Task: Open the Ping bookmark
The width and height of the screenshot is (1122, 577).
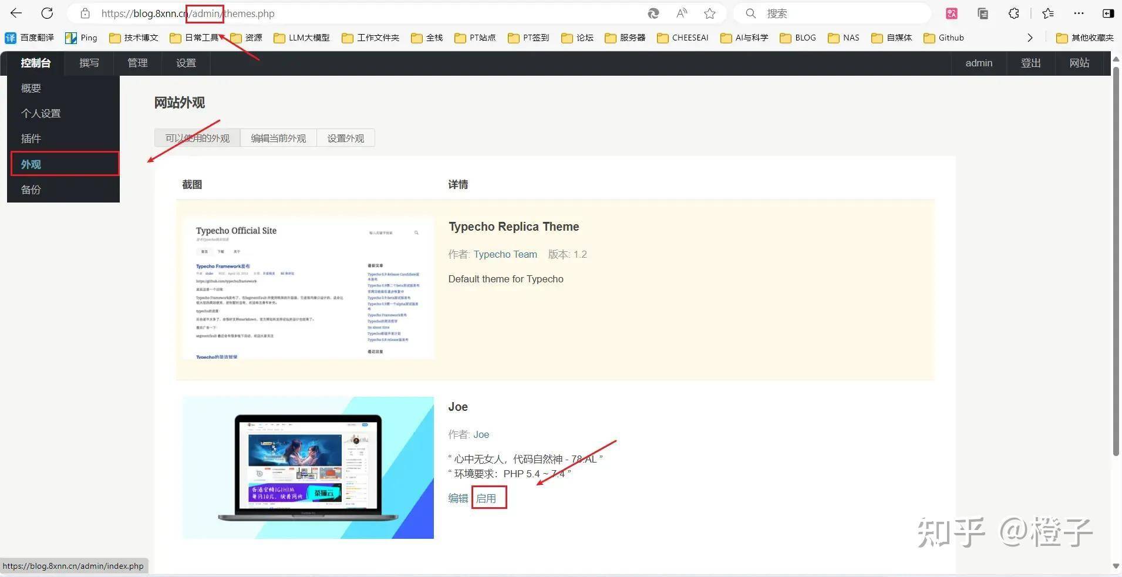Action: point(81,38)
